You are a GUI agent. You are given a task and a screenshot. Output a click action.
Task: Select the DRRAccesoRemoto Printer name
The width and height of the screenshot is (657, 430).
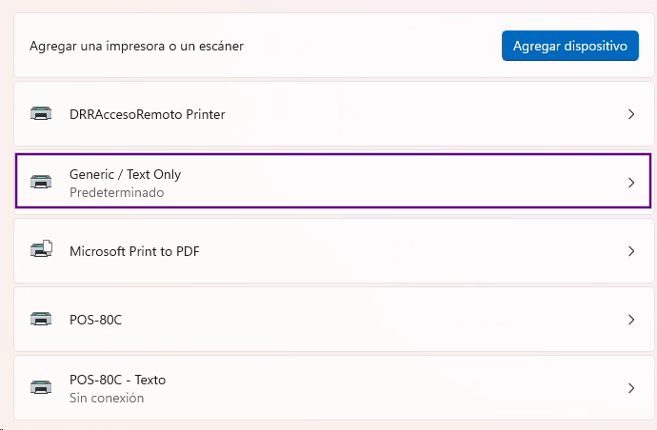(147, 114)
